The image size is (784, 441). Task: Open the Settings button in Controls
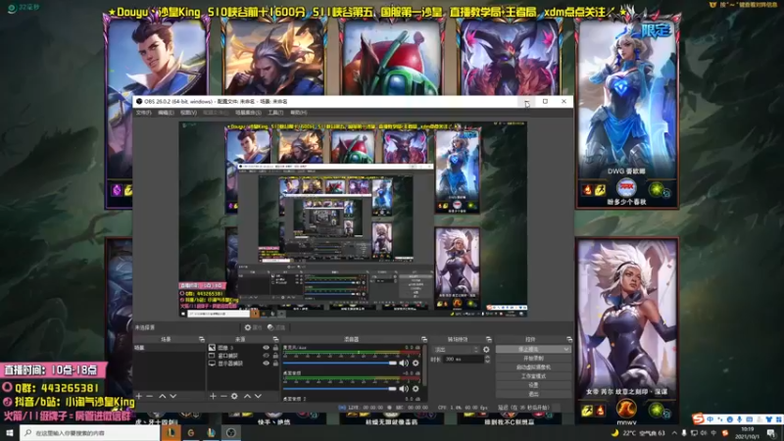(x=533, y=385)
